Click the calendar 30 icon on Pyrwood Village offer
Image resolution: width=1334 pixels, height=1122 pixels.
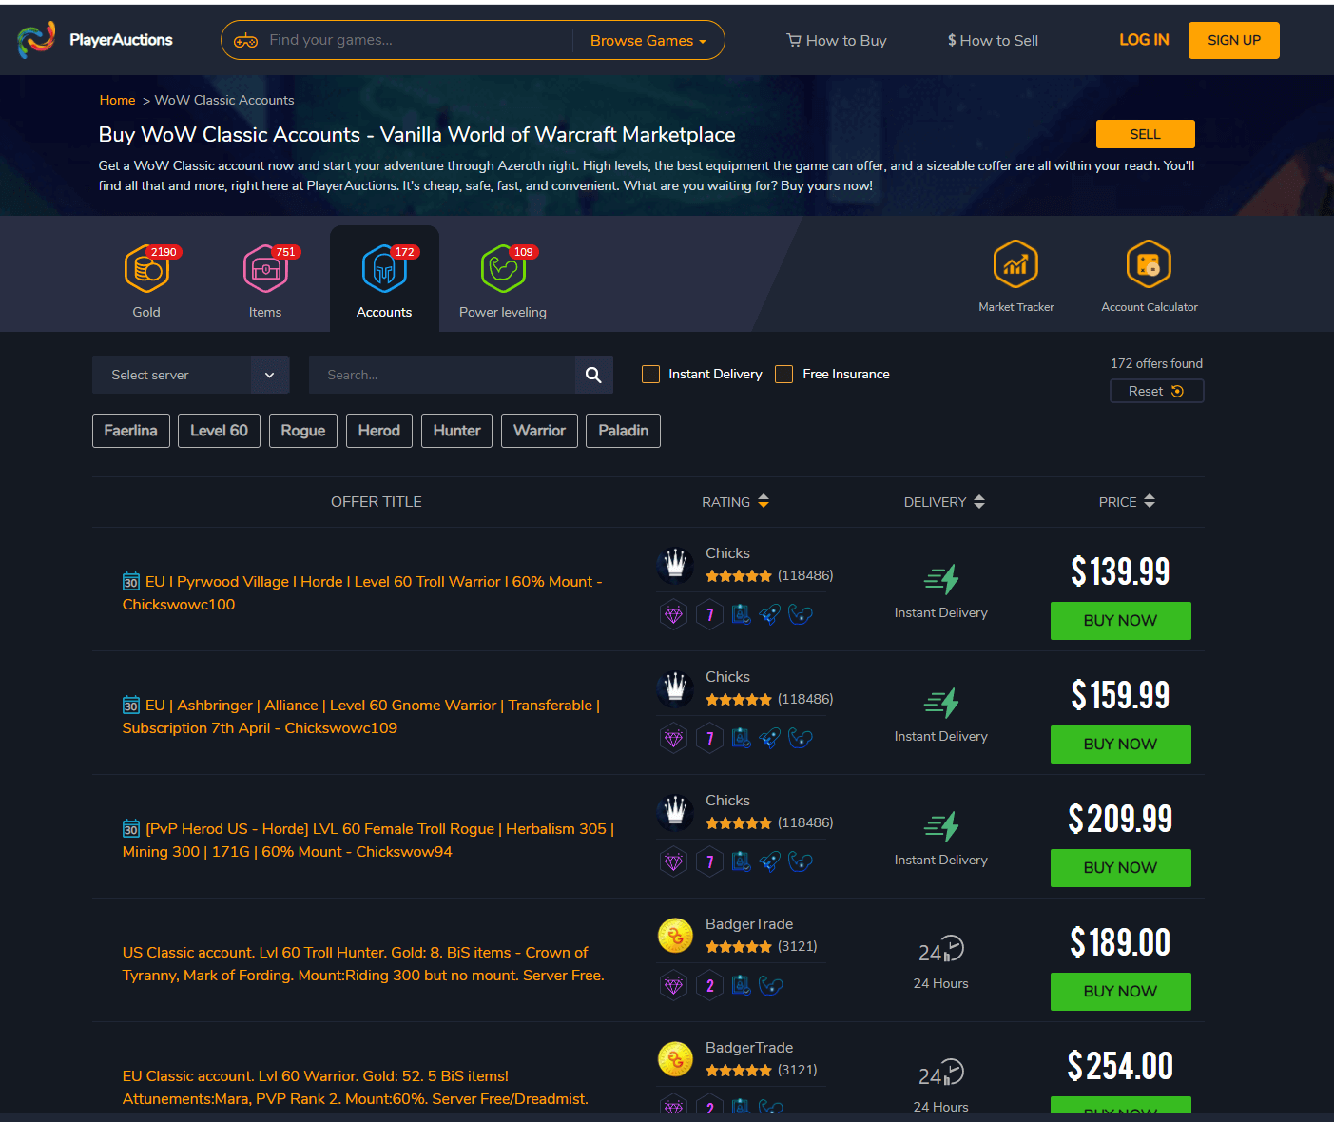coord(131,581)
